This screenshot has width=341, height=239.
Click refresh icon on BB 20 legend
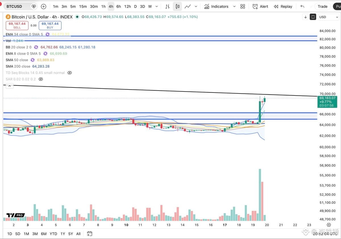click(x=36, y=47)
